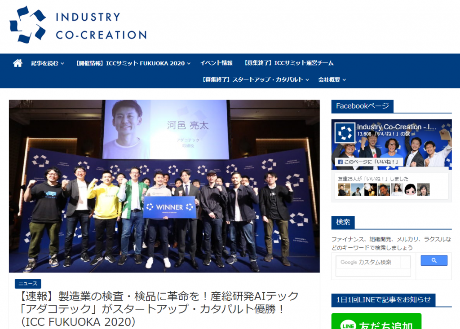Click the 友だち追加 LINE button
The image size is (460, 329).
tap(376, 321)
